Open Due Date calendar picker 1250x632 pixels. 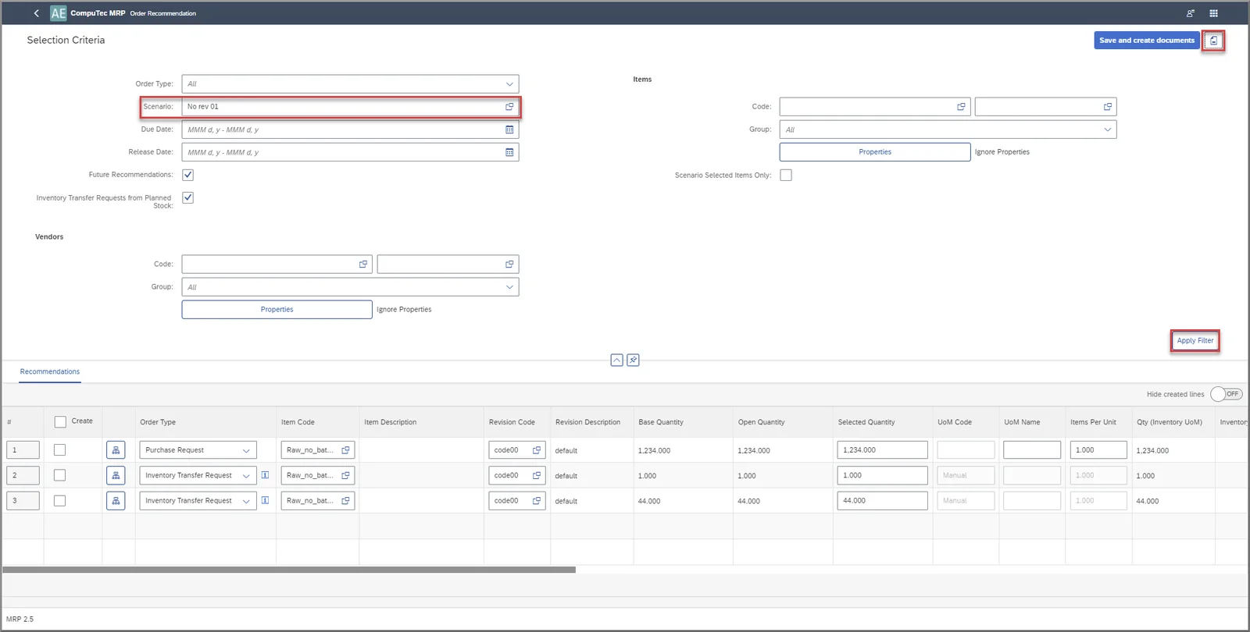509,130
